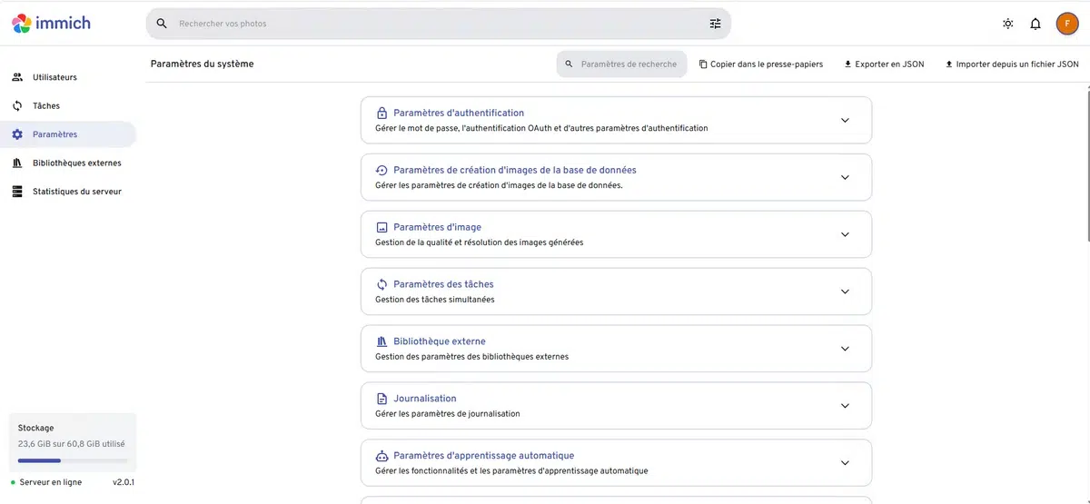Click text Gérer les paramètres de journalisation
This screenshot has height=504, width=1090.
click(448, 414)
